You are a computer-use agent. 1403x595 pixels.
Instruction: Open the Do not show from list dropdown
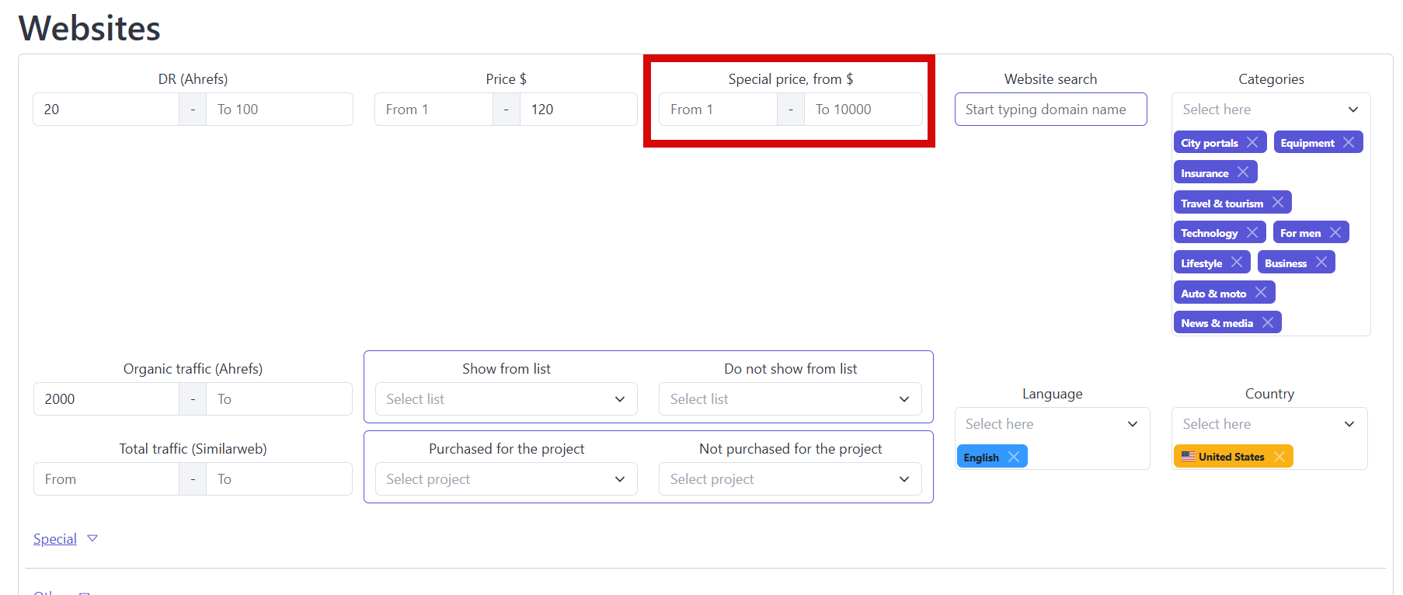790,399
